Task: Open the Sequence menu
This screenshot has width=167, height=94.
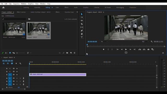Action: pyautogui.click(x=16, y=4)
